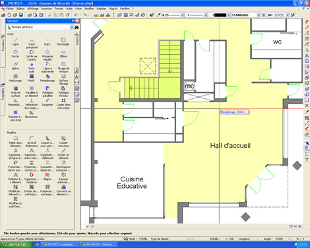The width and height of the screenshot is (310, 248).
Task: Open the Modules généraux dropdown
Action: (40, 27)
